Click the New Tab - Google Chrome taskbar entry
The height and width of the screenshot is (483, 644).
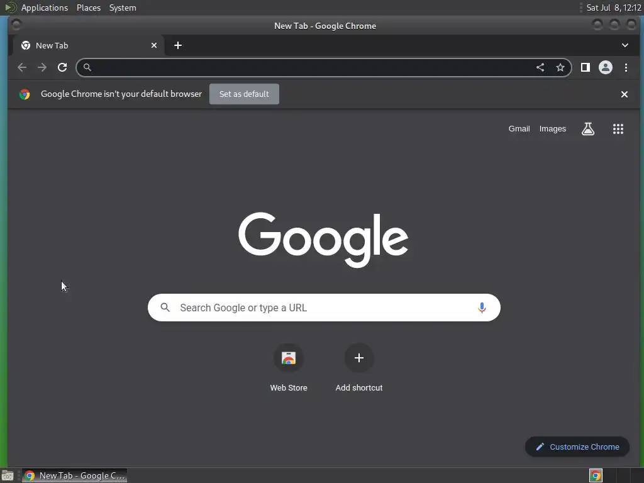(74, 475)
